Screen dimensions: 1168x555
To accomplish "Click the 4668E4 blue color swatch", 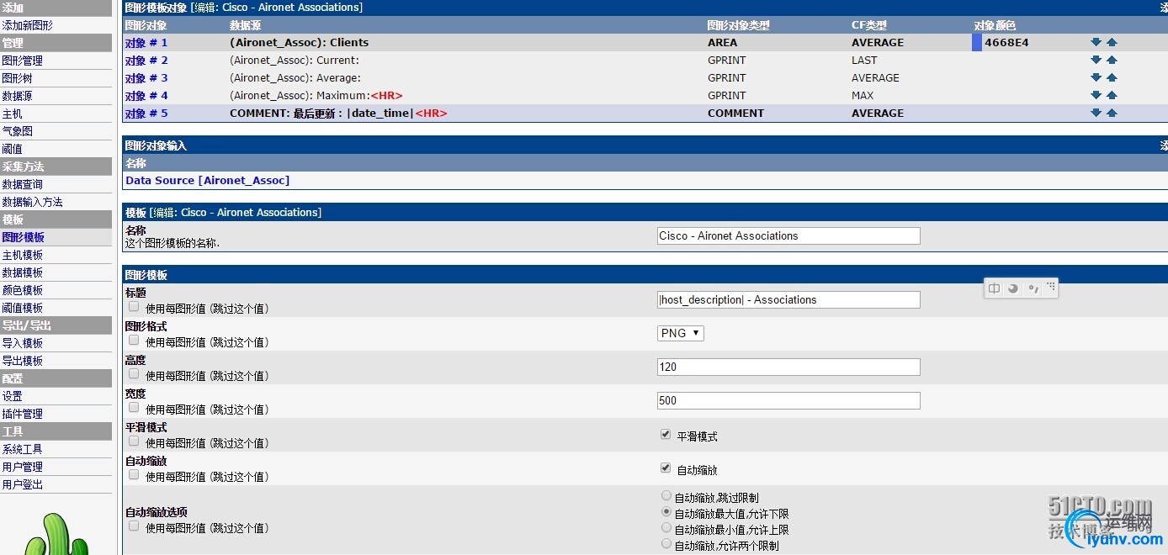I will click(977, 42).
